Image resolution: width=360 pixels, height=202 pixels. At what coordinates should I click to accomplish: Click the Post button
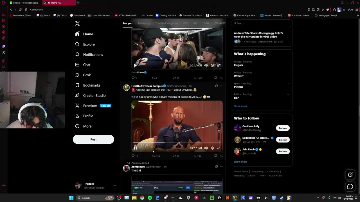[x=93, y=139]
